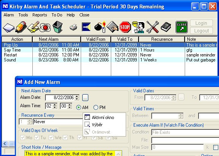Click the hand writing on slate icon
This screenshot has height=156, width=219.
pos(113,27)
